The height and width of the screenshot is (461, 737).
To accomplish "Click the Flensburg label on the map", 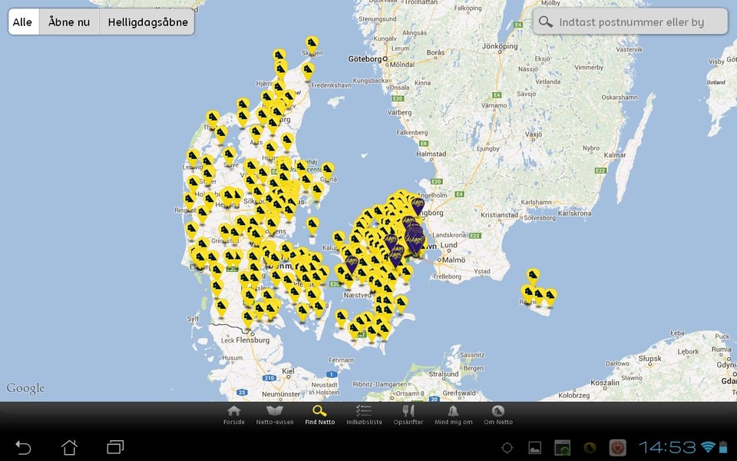I will 253,340.
